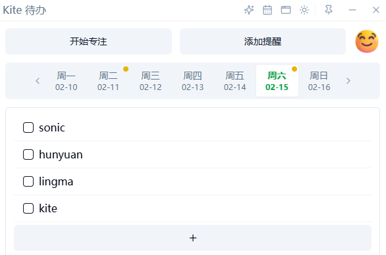This screenshot has height=255, width=386.
Task: Pin the window on top
Action: tap(329, 10)
